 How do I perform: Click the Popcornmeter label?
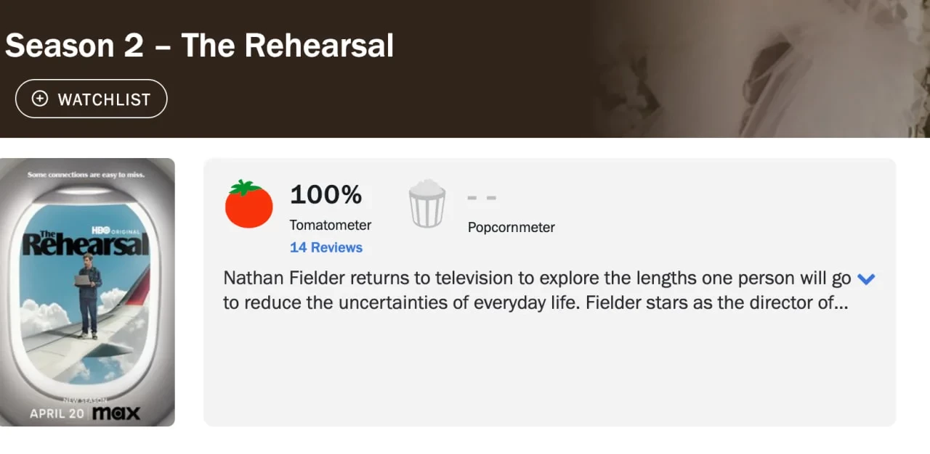[511, 227]
